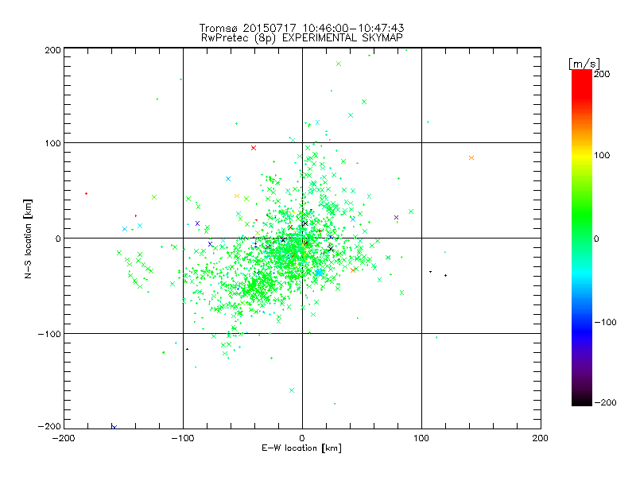Click the colorbar label '-200' at the bottom
Screen dimensions: 636x477
[x=605, y=402]
